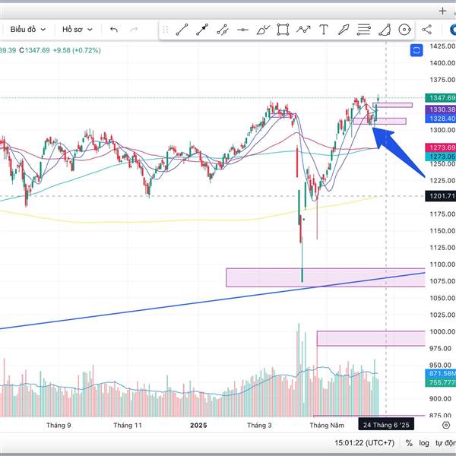The height and width of the screenshot is (456, 456).
Task: Select the Fibonacci retracement lines tool
Action: click(364, 30)
